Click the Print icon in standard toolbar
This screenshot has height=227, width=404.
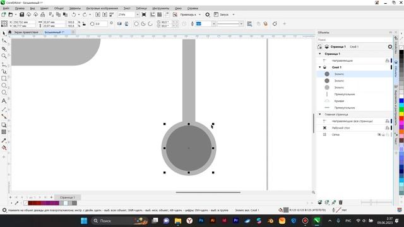[x=43, y=15]
